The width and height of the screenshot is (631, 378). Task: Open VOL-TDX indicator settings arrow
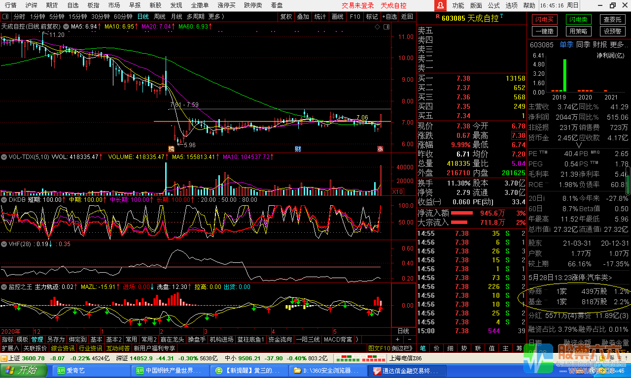pos(4,157)
